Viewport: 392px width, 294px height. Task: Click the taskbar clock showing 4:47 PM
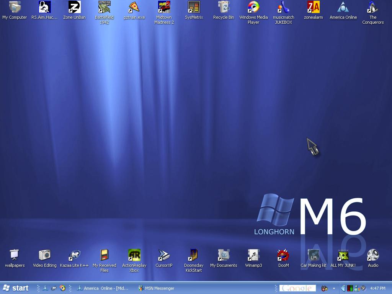[377, 288]
